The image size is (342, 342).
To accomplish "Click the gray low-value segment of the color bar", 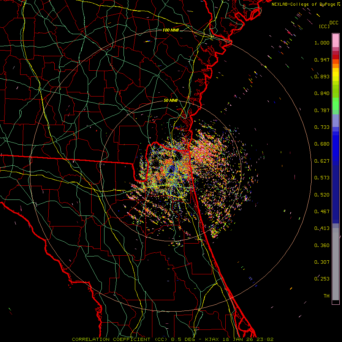I will [336, 264].
